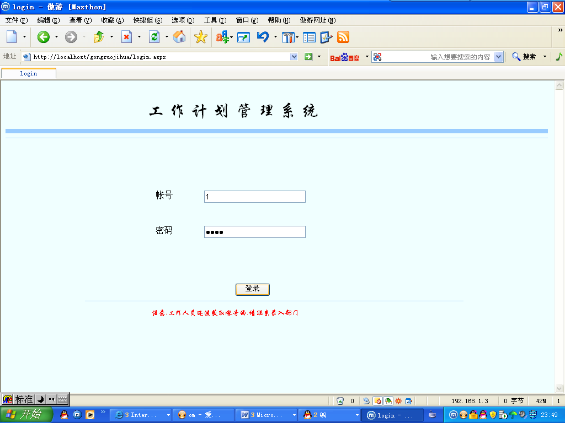
Task: Click the green Go arrow beside address bar
Action: point(308,57)
